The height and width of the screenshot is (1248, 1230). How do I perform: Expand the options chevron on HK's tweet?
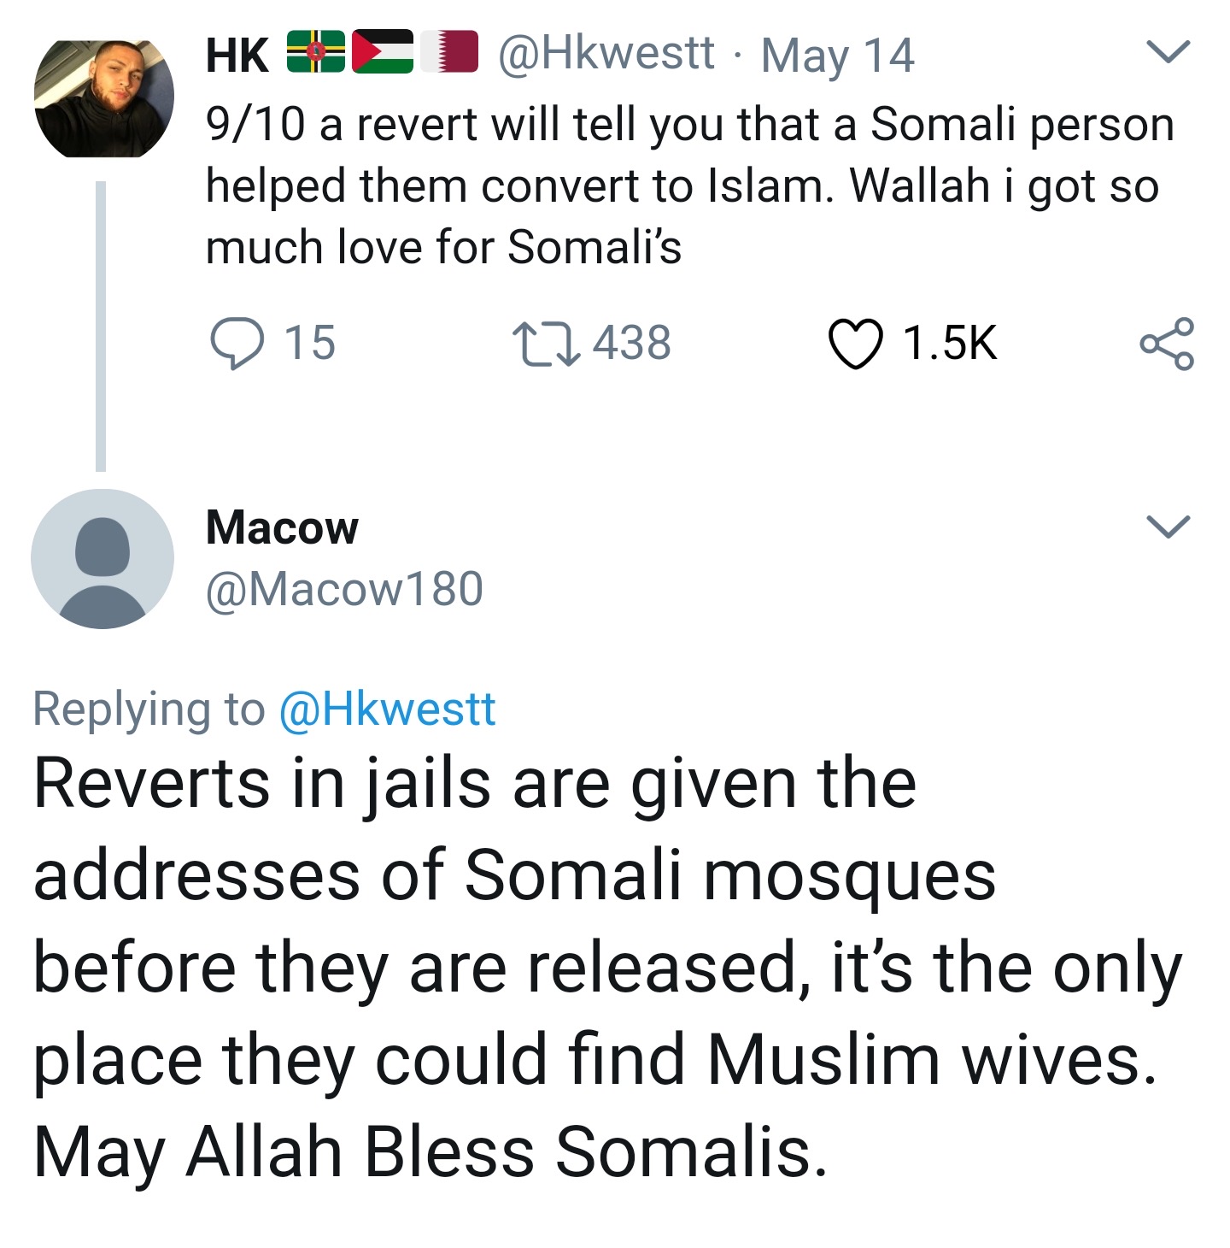1167,51
